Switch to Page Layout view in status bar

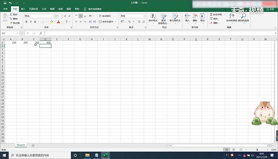[x=234, y=150]
